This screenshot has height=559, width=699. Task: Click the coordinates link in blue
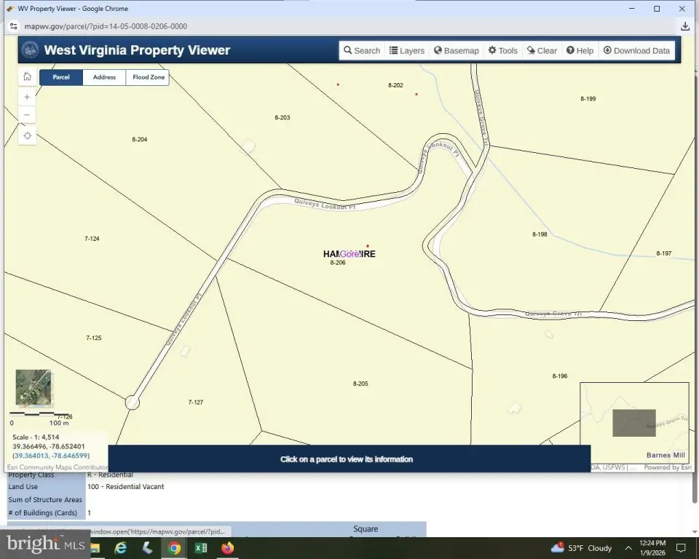[51, 456]
